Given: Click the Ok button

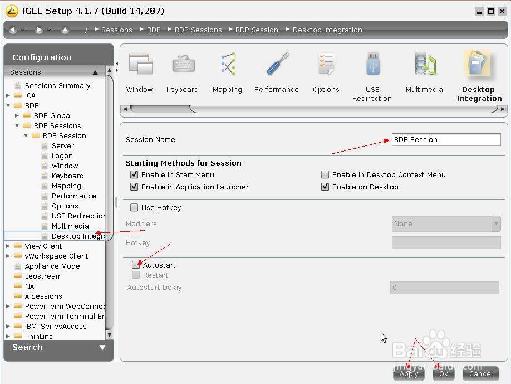Looking at the screenshot, I should point(444,373).
